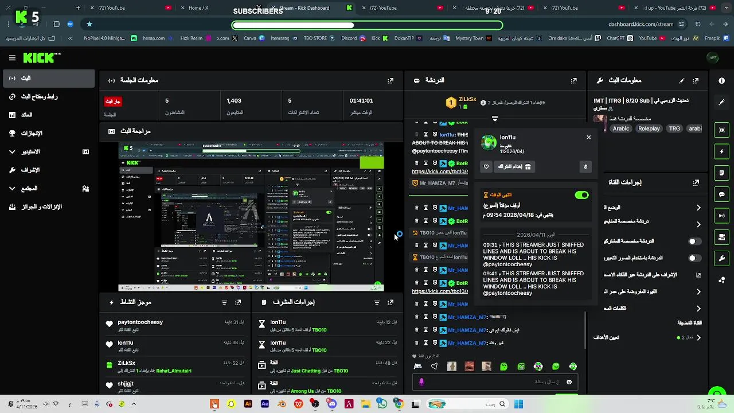Toggle subscribers-only chat switch
The height and width of the screenshot is (413, 734).
point(695,241)
